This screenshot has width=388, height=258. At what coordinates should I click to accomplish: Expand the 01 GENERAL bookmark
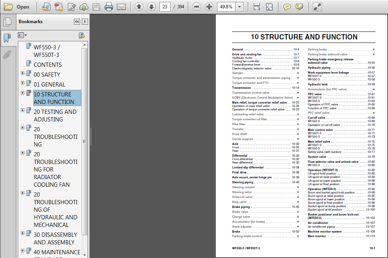pyautogui.click(x=22, y=83)
